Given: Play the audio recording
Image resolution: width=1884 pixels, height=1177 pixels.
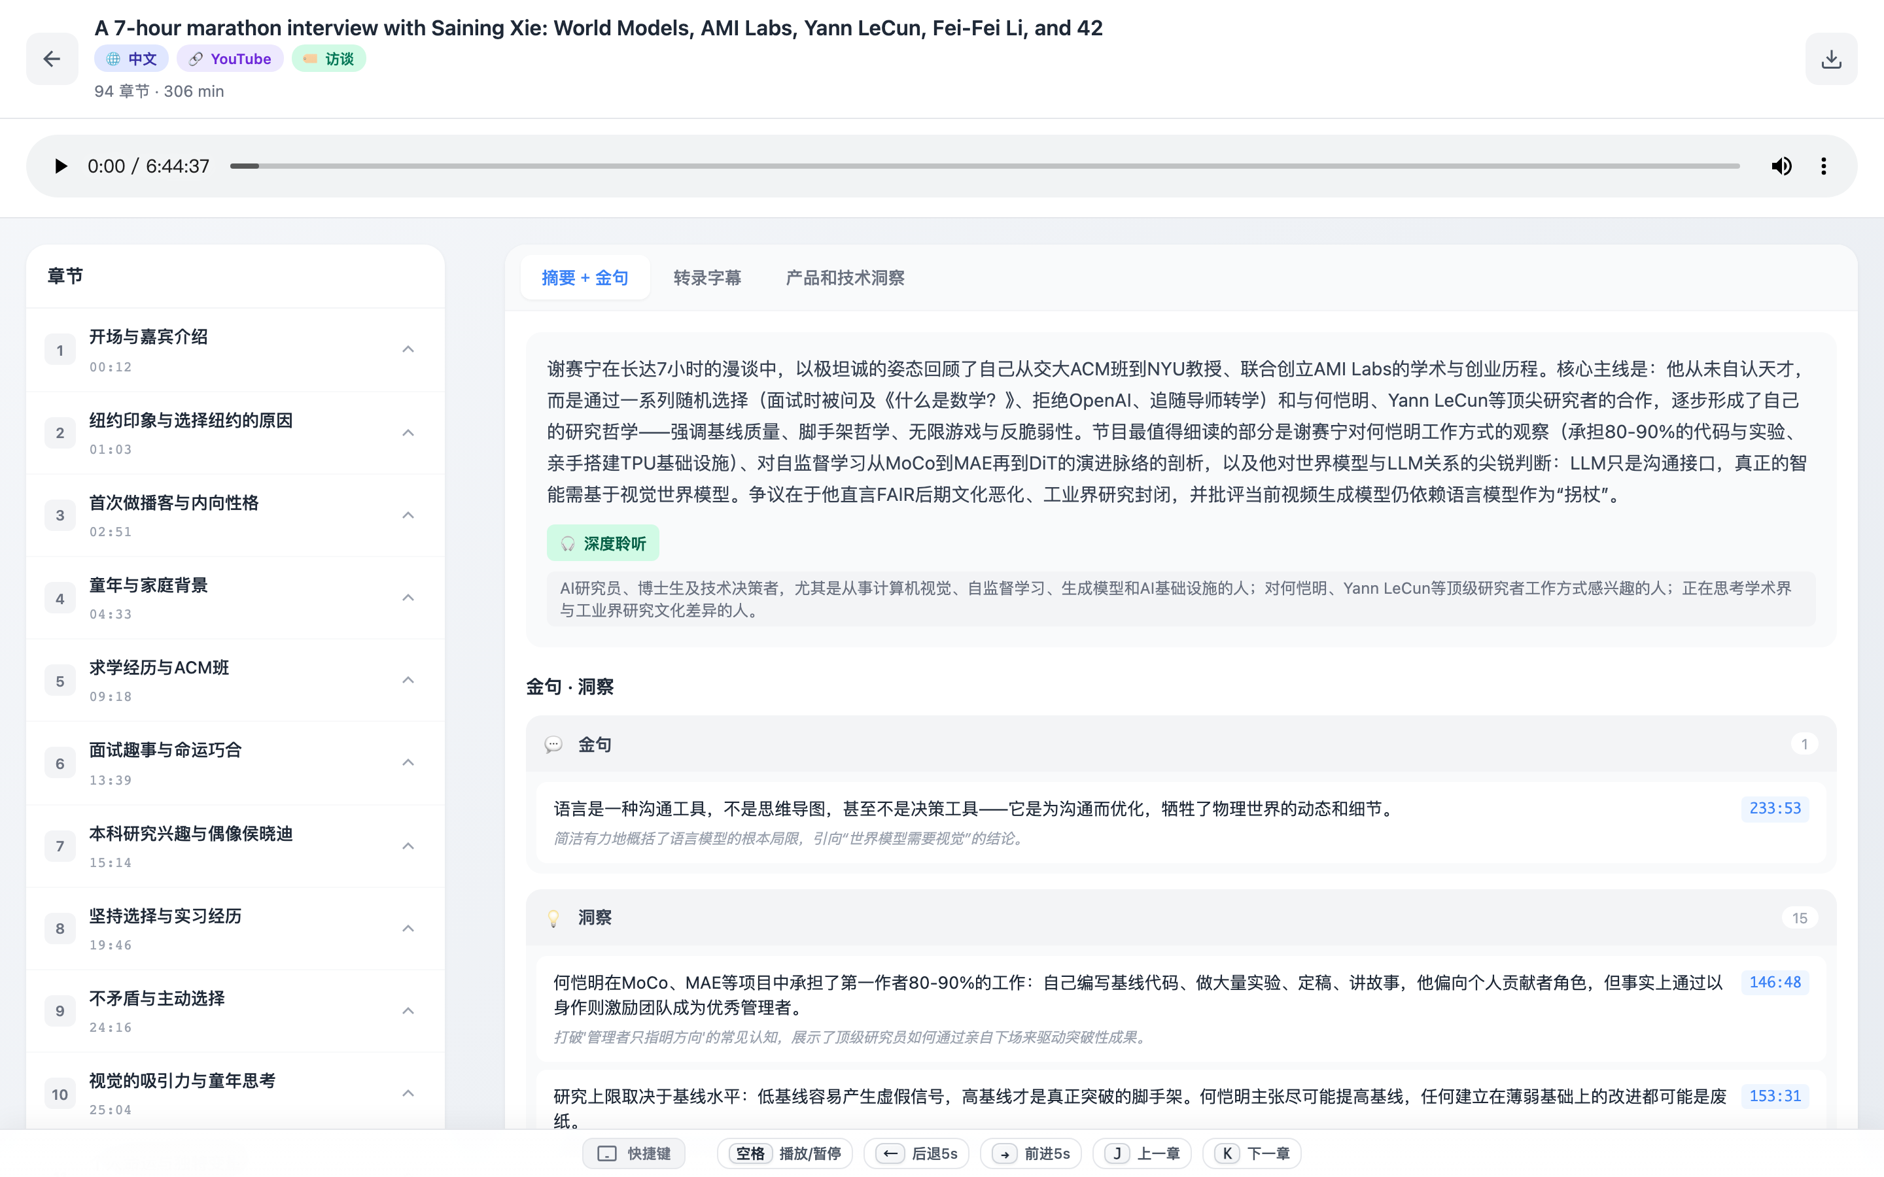Looking at the screenshot, I should click(x=61, y=166).
